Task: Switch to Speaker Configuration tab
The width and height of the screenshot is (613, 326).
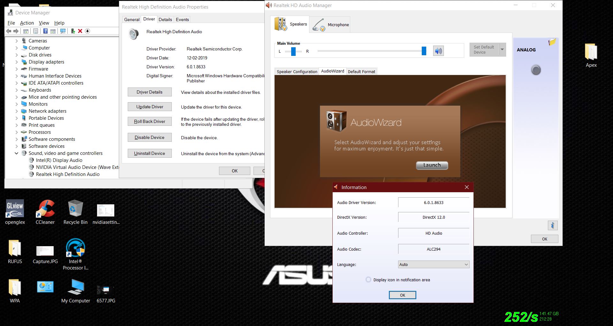Action: point(297,72)
